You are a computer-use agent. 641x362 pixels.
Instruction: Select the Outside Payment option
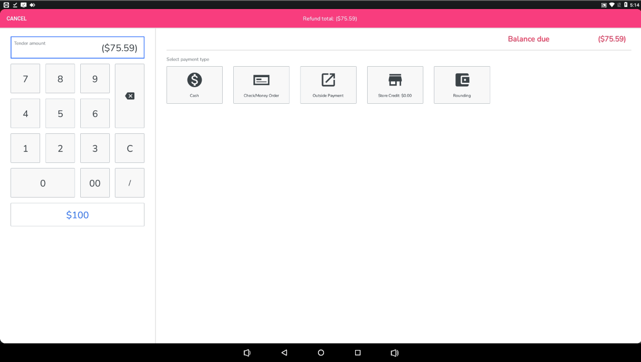click(328, 85)
